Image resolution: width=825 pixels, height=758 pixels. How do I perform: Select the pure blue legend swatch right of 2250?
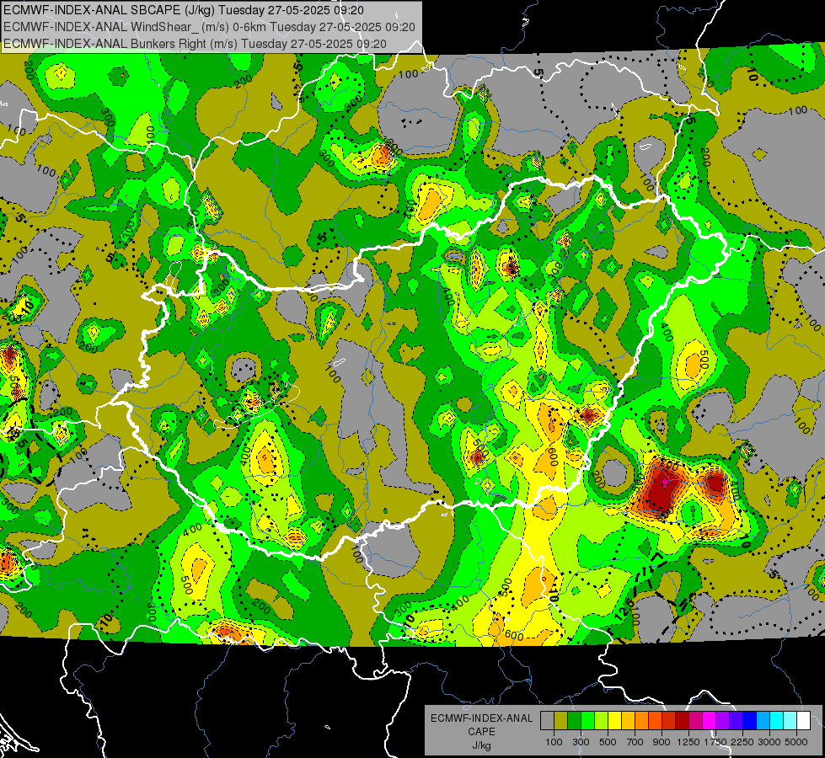click(750, 721)
